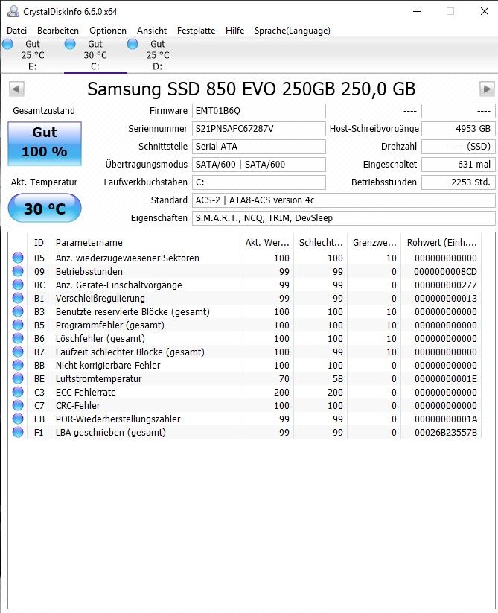The height and width of the screenshot is (613, 498).
Task: Click status orb of attribute EB
Action: pos(18,419)
